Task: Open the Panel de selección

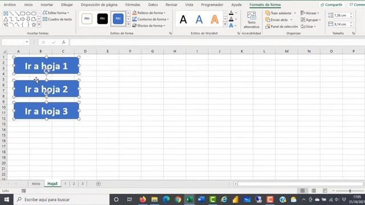Action: (x=282, y=27)
